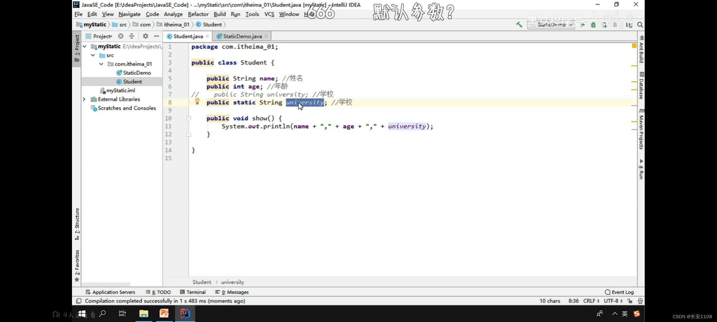Switch to StaticDemo.java editor tab

[242, 36]
